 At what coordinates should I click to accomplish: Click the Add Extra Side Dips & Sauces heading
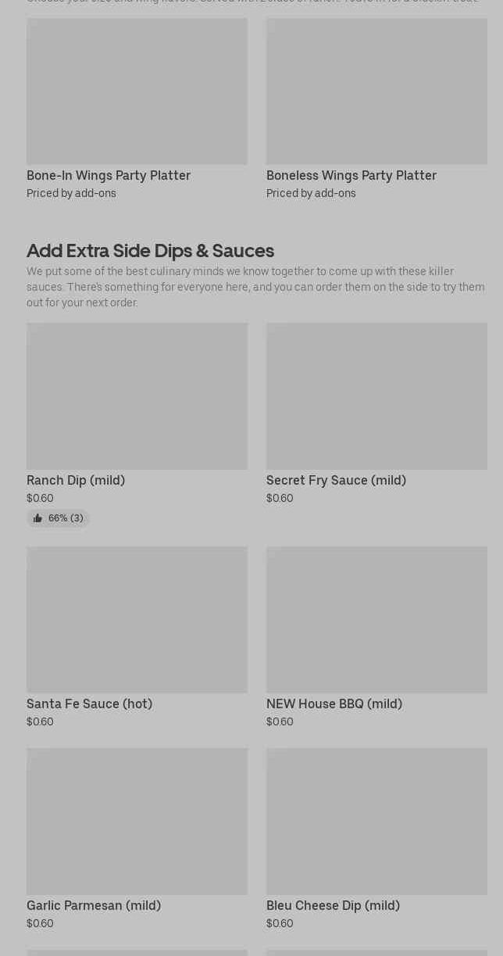150,250
